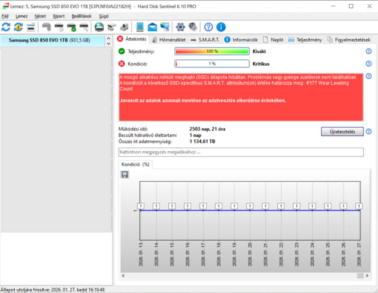Switch to the Napló tab

coord(273,40)
